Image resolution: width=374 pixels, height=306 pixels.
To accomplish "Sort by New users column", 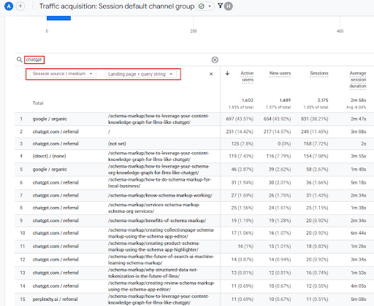I will tap(280, 74).
